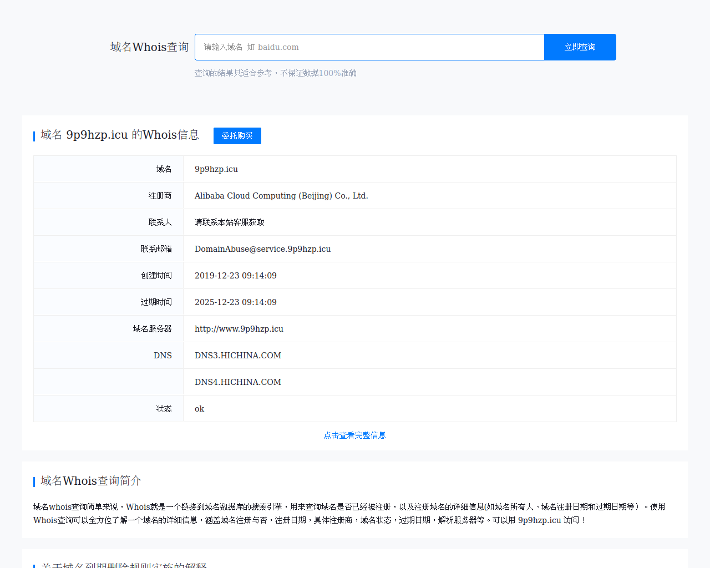This screenshot has width=710, height=568.
Task: Open the 点击查看完整信息 link
Action: point(355,435)
